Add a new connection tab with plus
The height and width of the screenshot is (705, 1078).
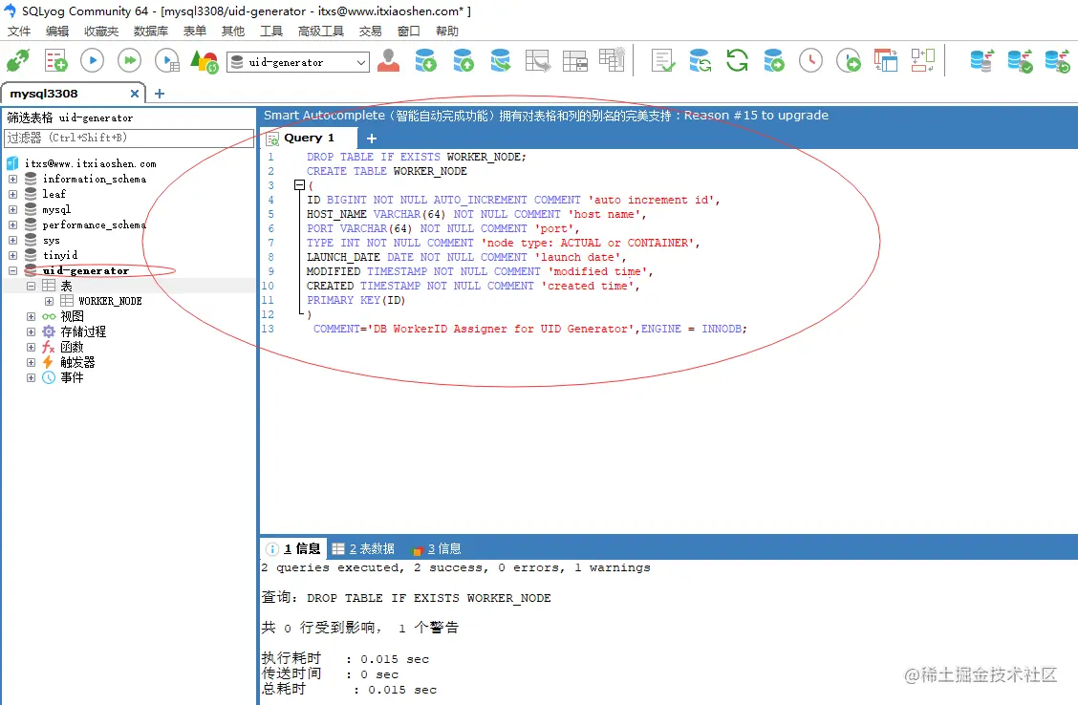(160, 94)
